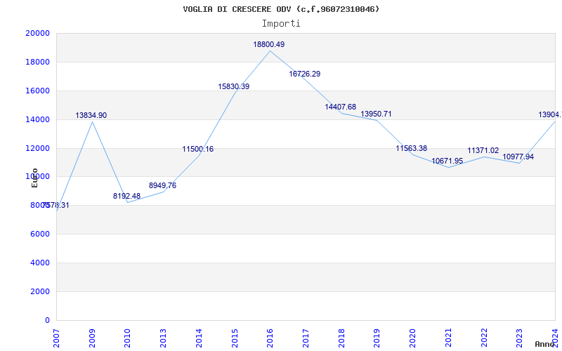
Task: Click the x-axis year 2009
Action: click(x=92, y=338)
